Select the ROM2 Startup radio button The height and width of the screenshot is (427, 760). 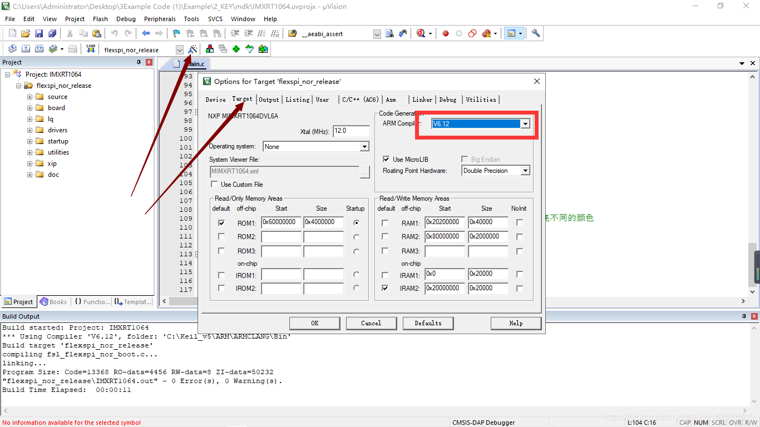(x=356, y=237)
